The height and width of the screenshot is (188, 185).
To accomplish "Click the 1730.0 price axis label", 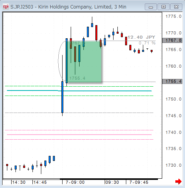I will [173, 165].
